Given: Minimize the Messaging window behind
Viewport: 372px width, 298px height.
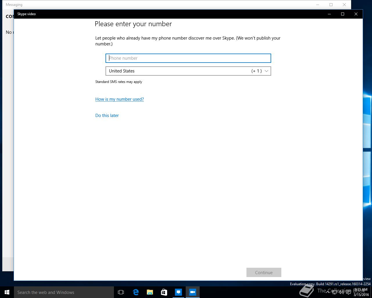Looking at the screenshot, I should [x=318, y=5].
